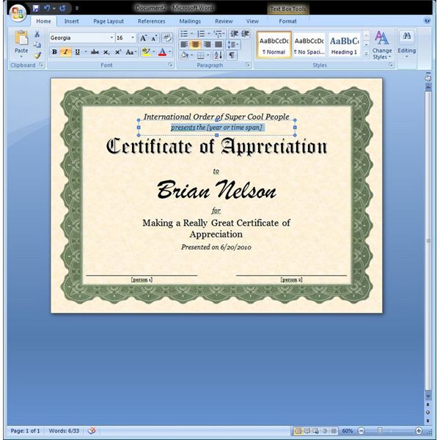This screenshot has height=440, width=440.
Task: Click the Format Painter brush icon
Action: click(x=37, y=55)
